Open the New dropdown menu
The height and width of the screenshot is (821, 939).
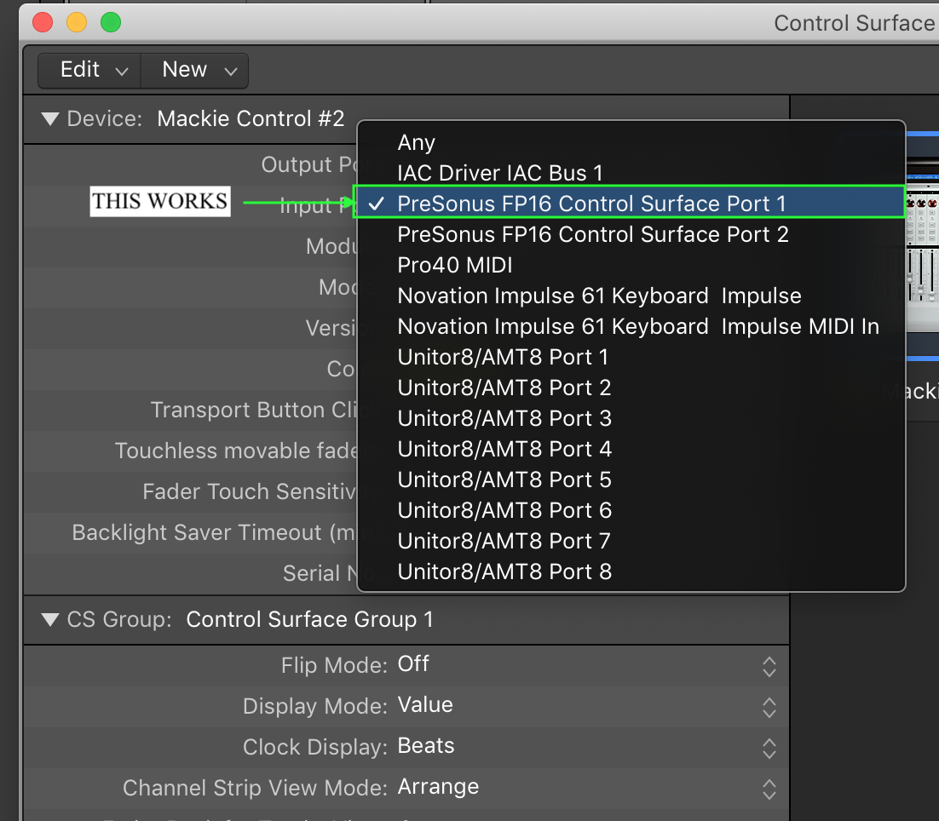(x=194, y=71)
